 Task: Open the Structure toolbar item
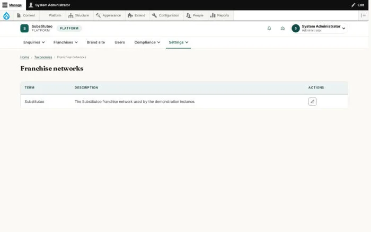pos(78,15)
